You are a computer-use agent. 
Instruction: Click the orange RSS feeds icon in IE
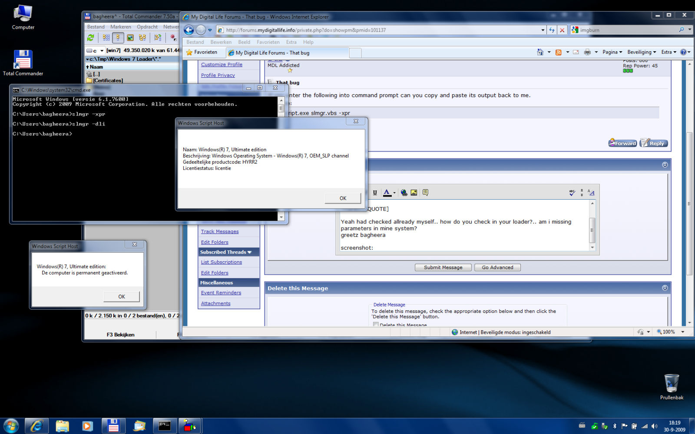[x=559, y=52]
